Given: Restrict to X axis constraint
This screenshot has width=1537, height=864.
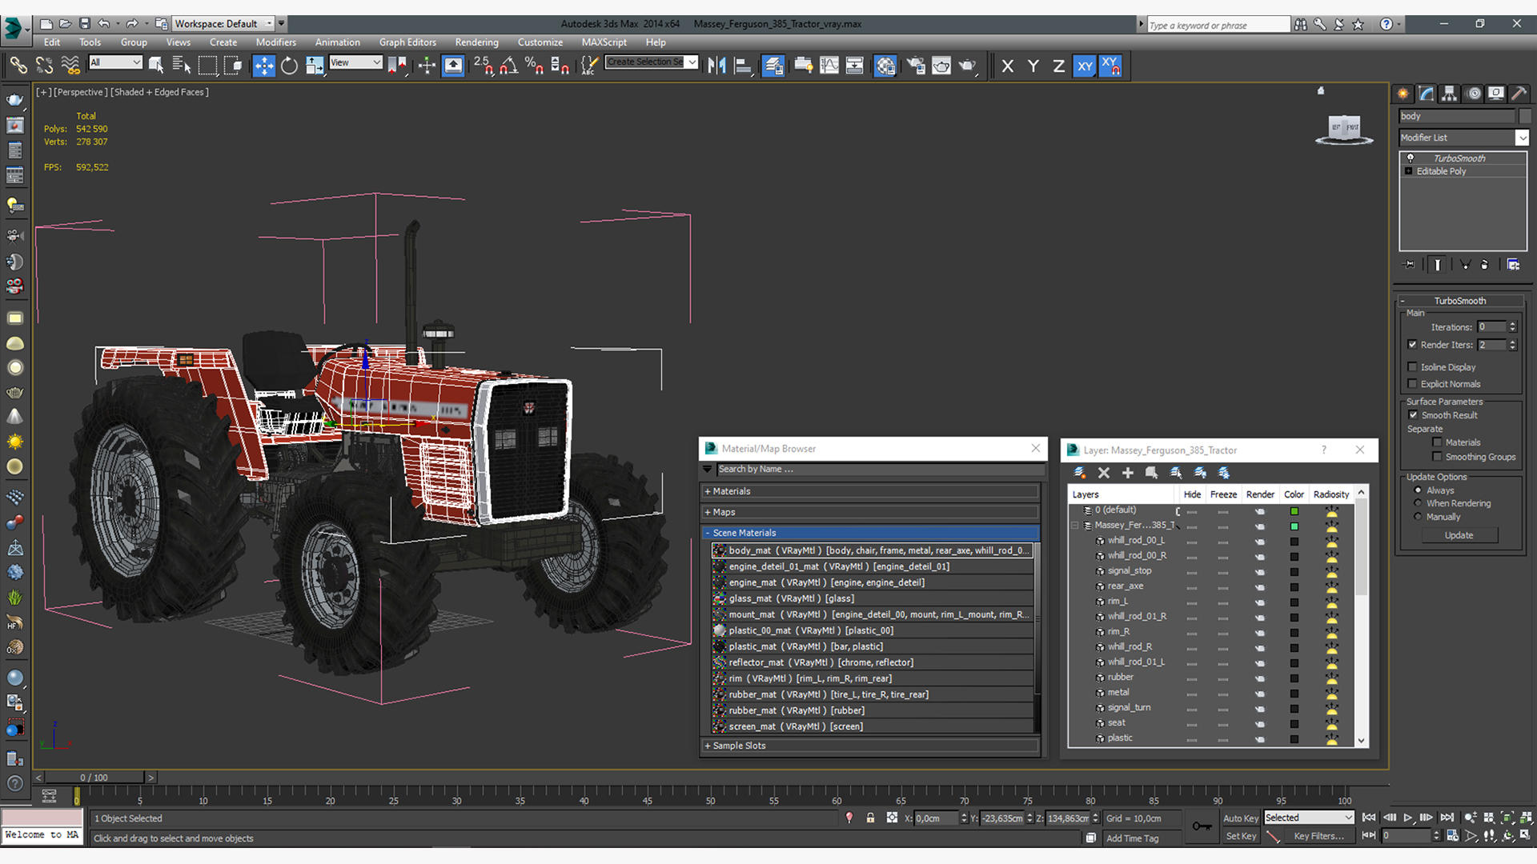Looking at the screenshot, I should (1007, 66).
